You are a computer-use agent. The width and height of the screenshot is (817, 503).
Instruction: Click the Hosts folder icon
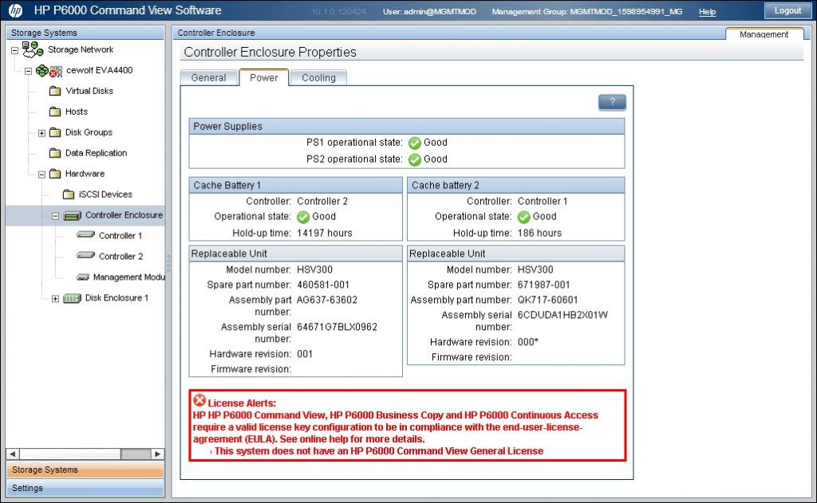(55, 112)
